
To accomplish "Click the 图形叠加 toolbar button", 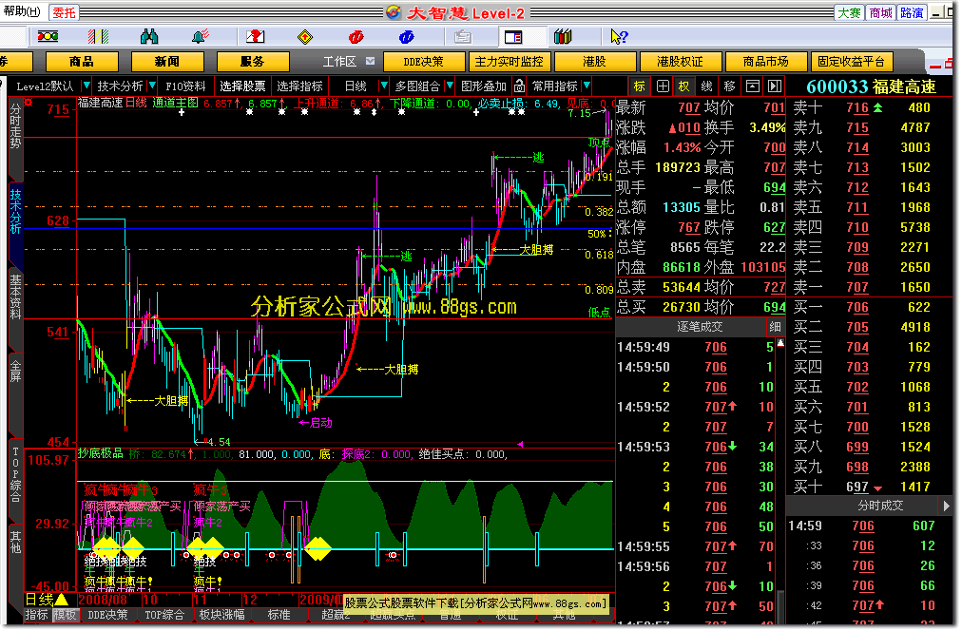I will coord(484,86).
